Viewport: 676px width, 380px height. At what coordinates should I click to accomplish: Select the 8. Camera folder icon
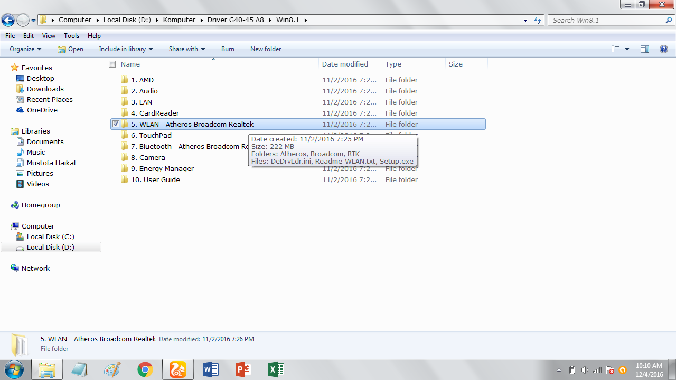[x=125, y=157]
